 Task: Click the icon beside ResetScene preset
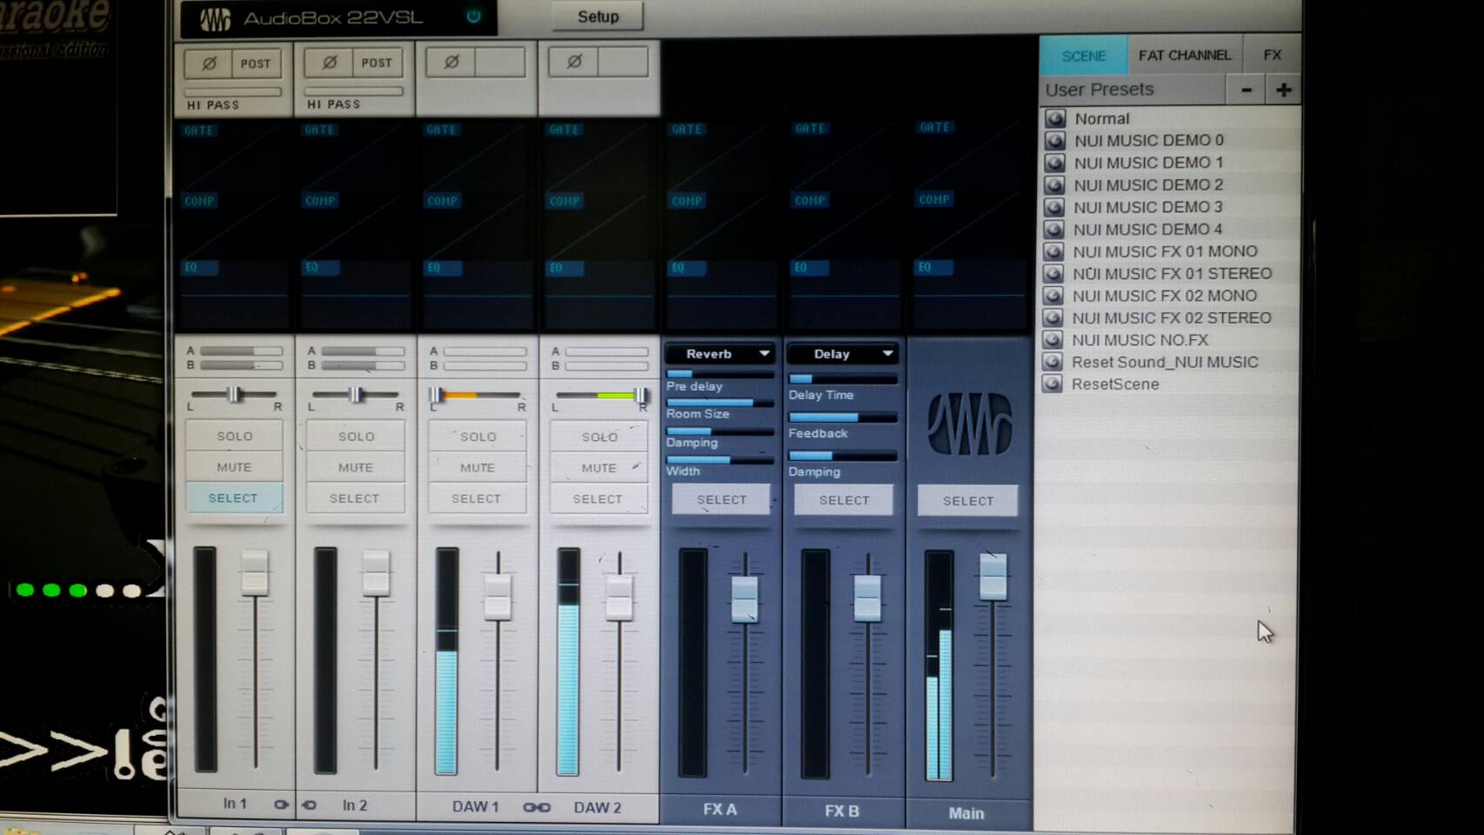1053,384
